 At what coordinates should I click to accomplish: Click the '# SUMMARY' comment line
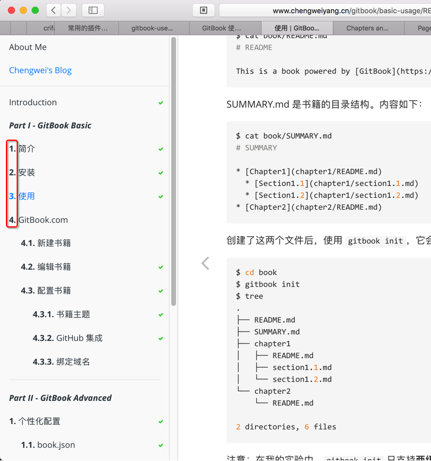256,148
